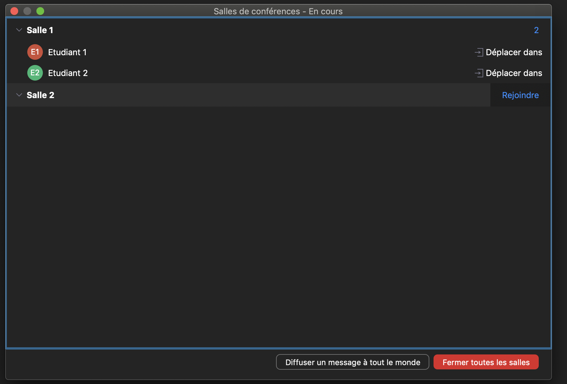567x384 pixels.
Task: Select the Salle 2 room header
Action: [41, 95]
